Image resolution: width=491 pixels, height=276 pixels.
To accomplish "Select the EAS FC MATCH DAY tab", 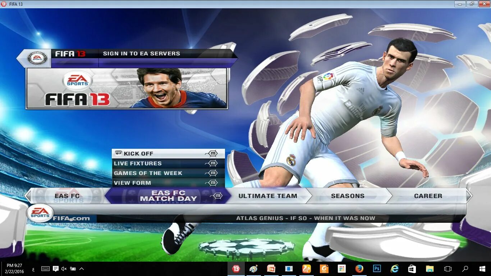I will [168, 196].
